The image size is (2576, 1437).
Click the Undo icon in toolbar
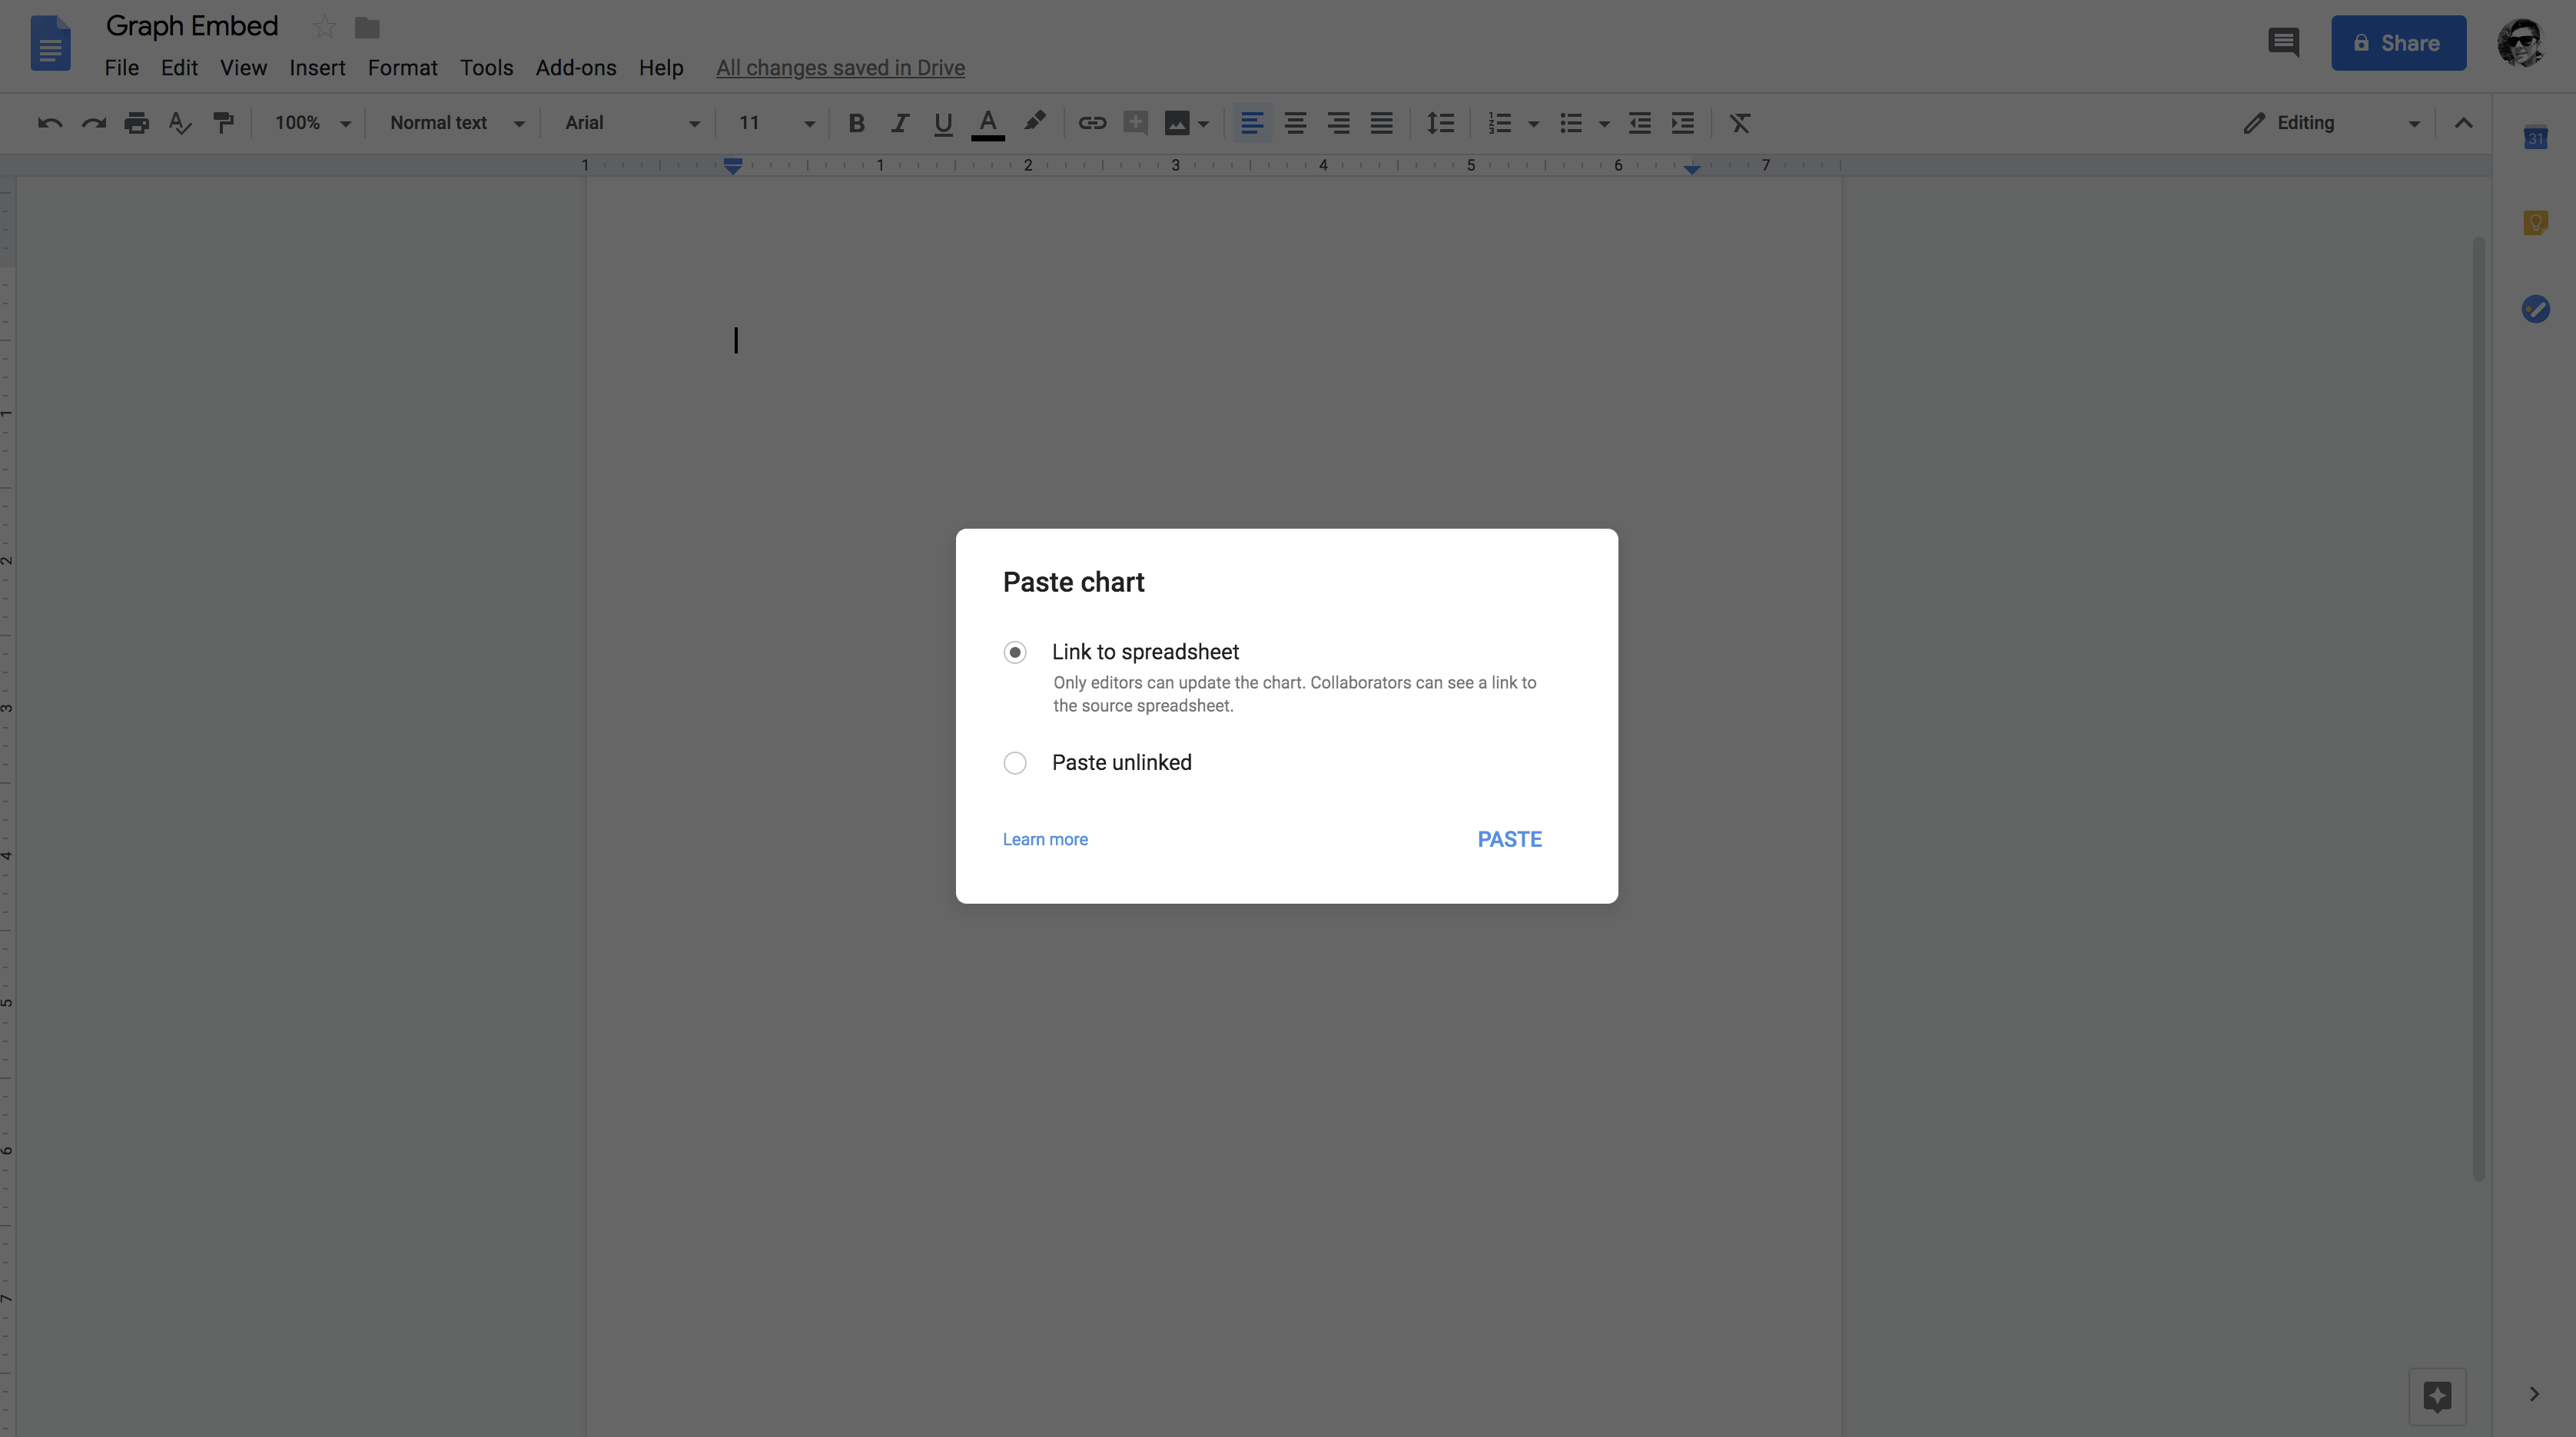(50, 123)
